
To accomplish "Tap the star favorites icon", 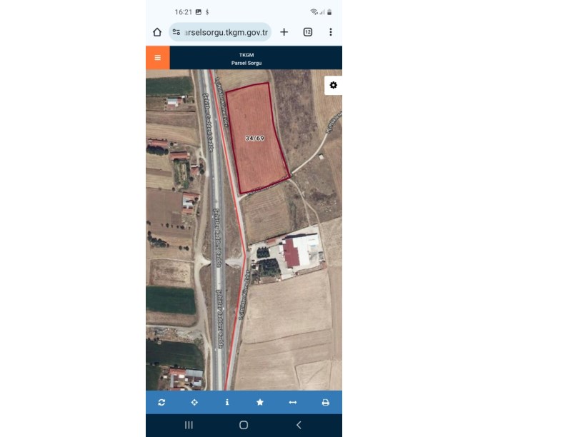I will pyautogui.click(x=260, y=403).
